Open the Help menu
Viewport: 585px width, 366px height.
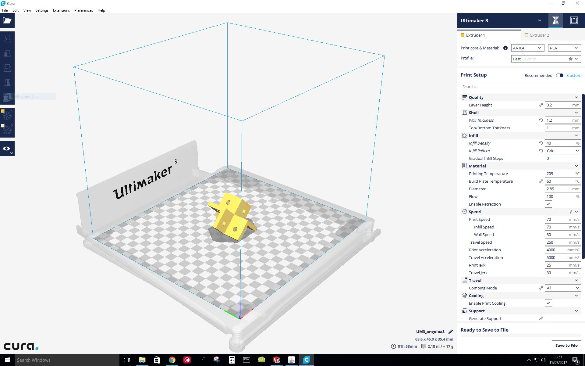click(101, 10)
